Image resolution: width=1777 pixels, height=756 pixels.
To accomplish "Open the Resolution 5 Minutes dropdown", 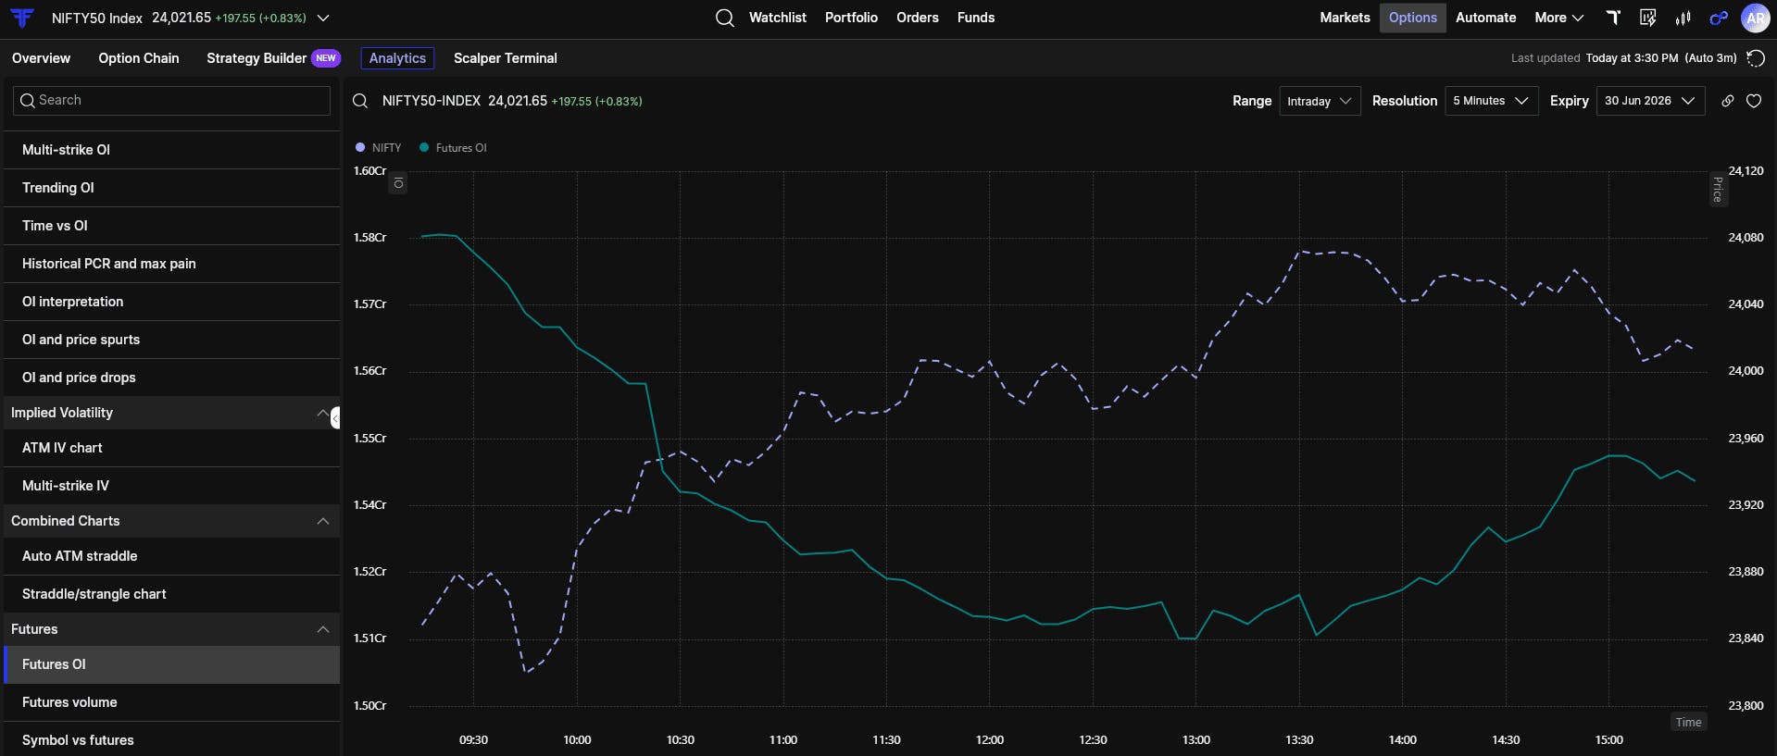I will [1491, 101].
